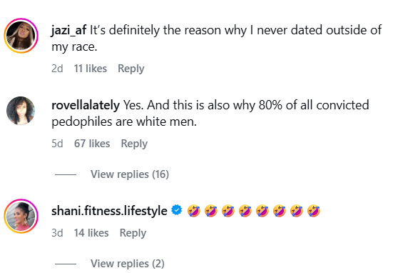This screenshot has width=398, height=273.
Task: Click the shani.fitness.lifestyle username
Action: point(109,211)
